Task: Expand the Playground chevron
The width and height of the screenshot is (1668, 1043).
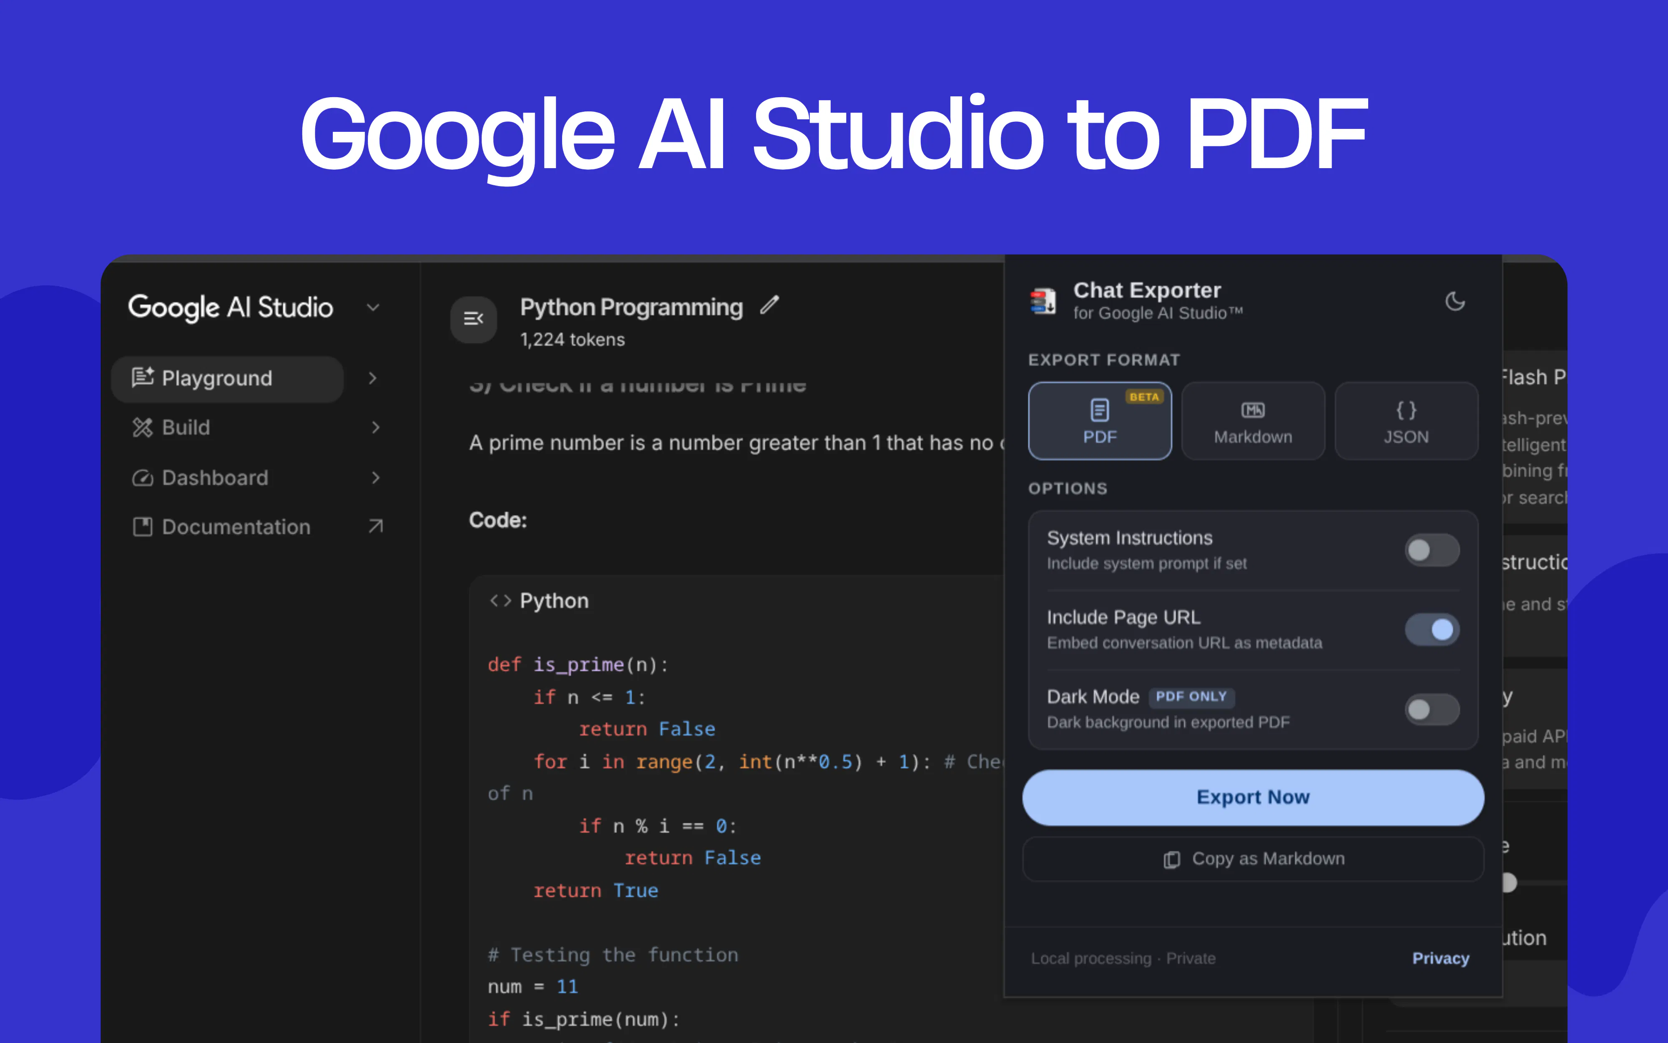Action: (373, 378)
